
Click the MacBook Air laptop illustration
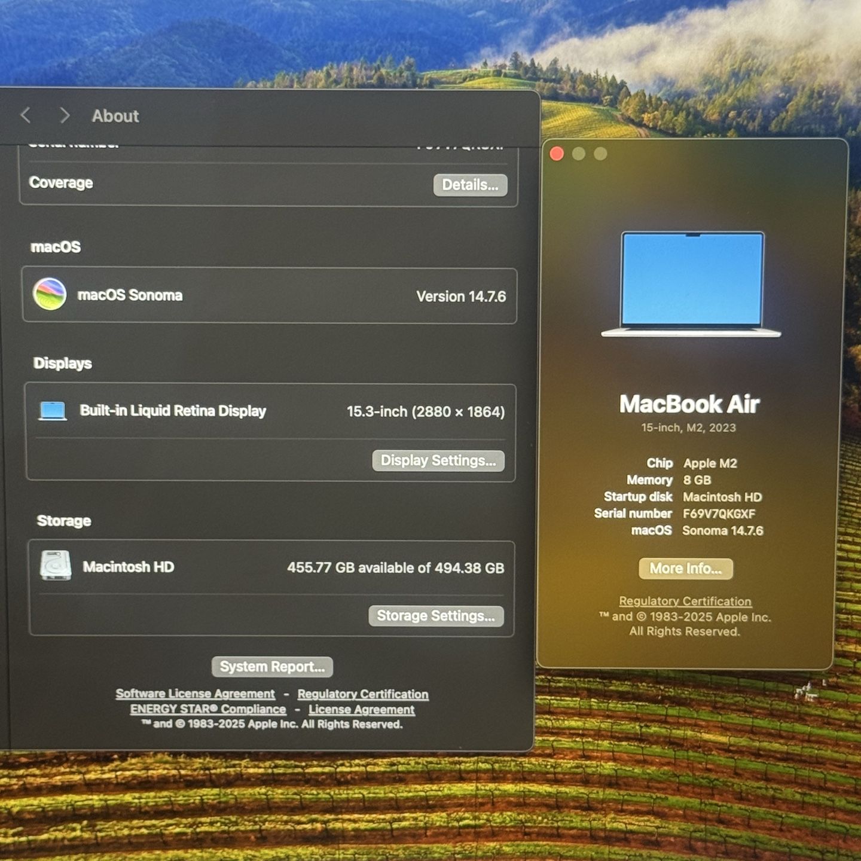(x=691, y=285)
